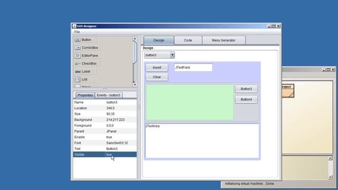Click scrollbar down arrow in background window
Screen dimensions: 338x190
(330, 177)
